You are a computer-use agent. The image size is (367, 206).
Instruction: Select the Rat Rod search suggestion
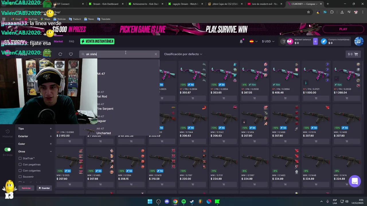(x=128, y=94)
